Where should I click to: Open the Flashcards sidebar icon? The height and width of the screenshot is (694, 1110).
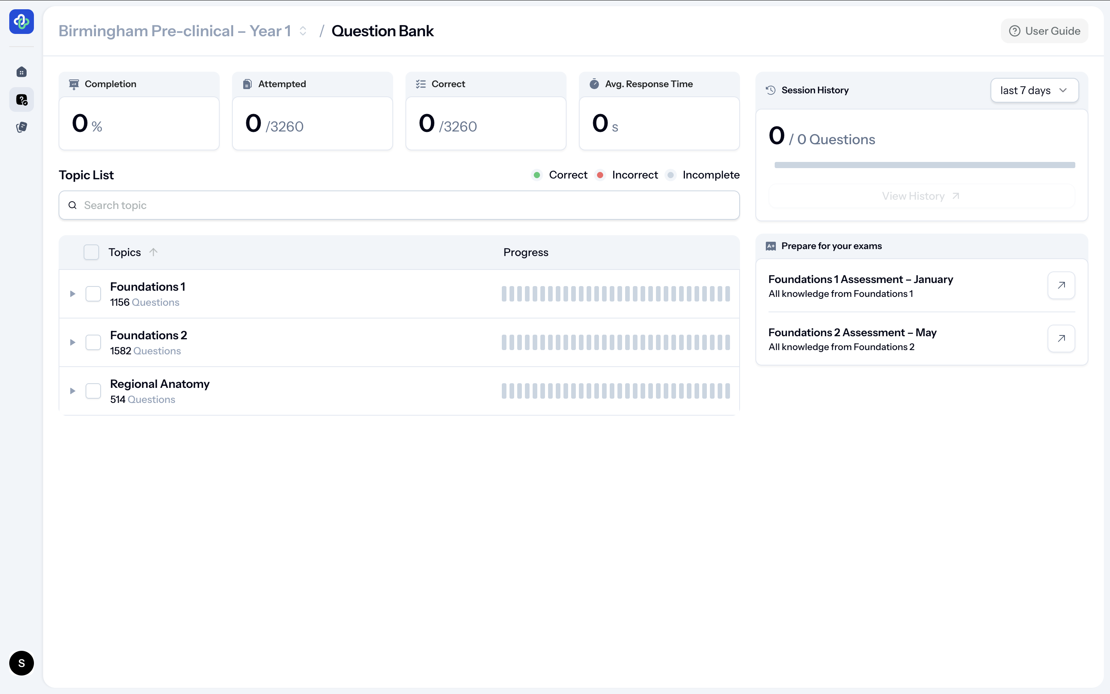coord(21,127)
